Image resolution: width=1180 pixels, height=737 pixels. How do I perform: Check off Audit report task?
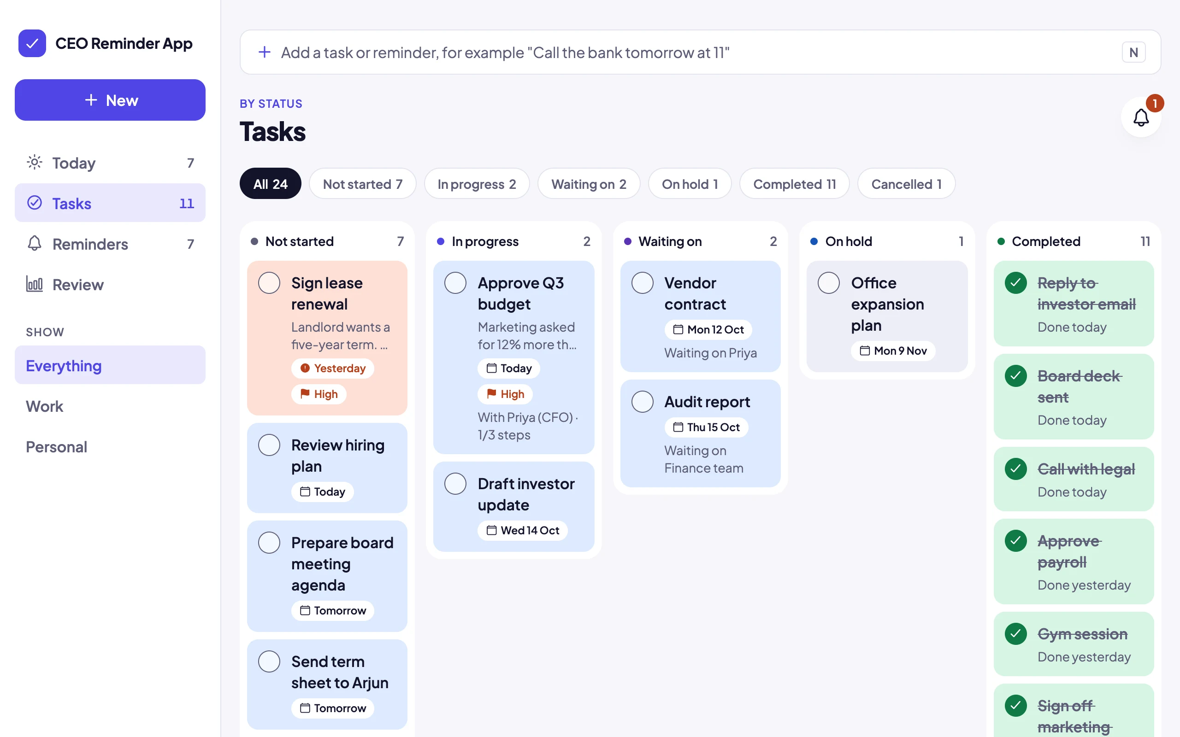[642, 402]
